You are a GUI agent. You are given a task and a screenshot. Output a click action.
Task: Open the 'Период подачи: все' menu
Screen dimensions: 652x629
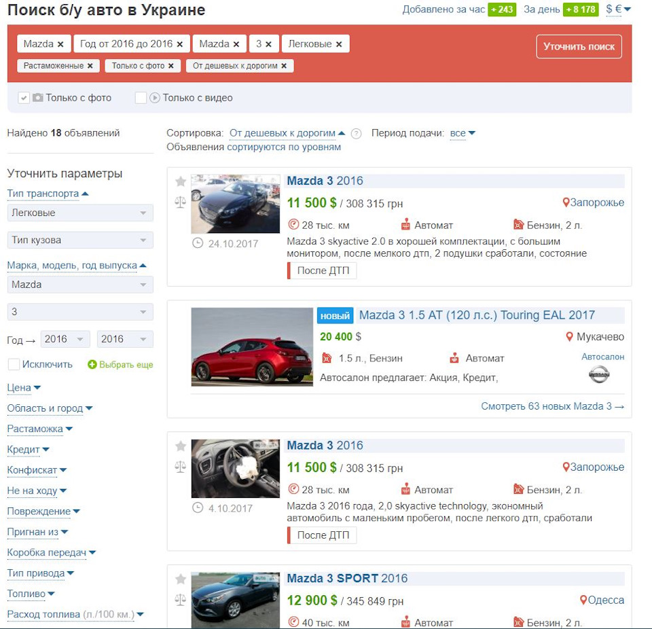(463, 133)
